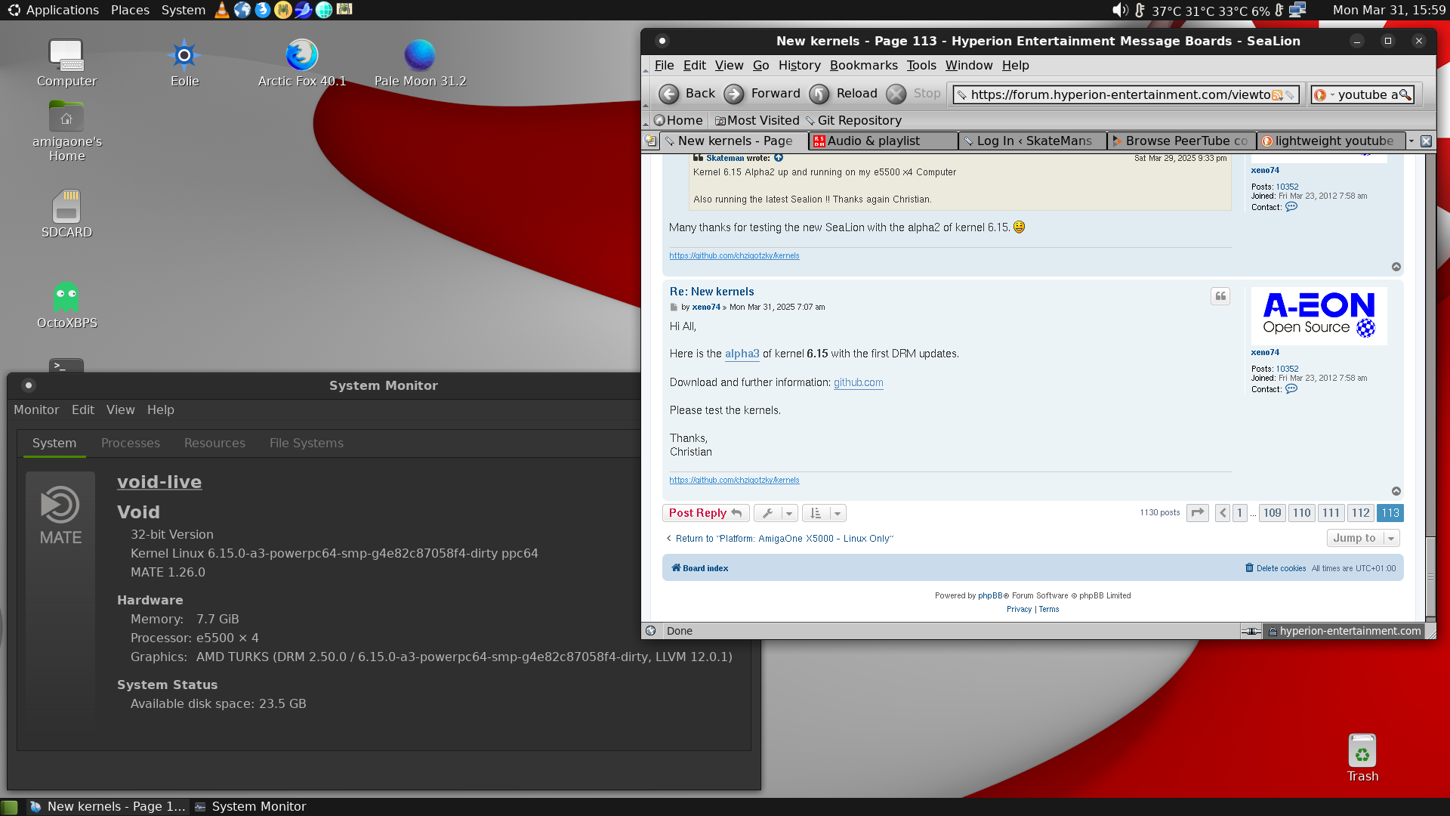This screenshot has height=816, width=1450.
Task: Open the SDCARD desktop icon
Action: pos(66,214)
